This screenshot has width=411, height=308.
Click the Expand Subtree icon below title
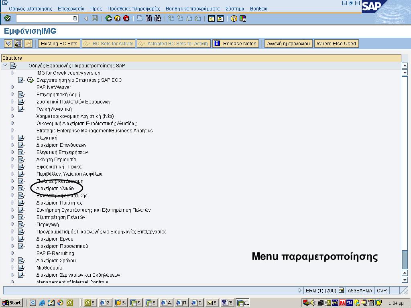(x=8, y=43)
